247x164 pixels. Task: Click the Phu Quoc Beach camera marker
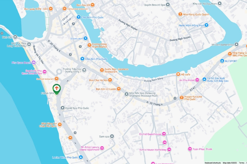click(x=33, y=63)
